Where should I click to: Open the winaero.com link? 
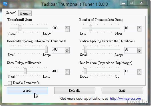pos(125,99)
